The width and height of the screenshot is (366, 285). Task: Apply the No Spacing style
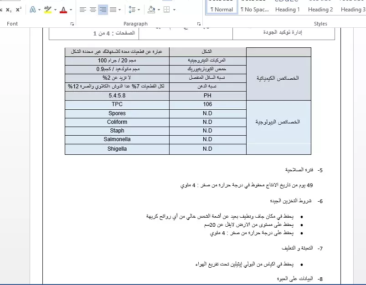pos(255,9)
